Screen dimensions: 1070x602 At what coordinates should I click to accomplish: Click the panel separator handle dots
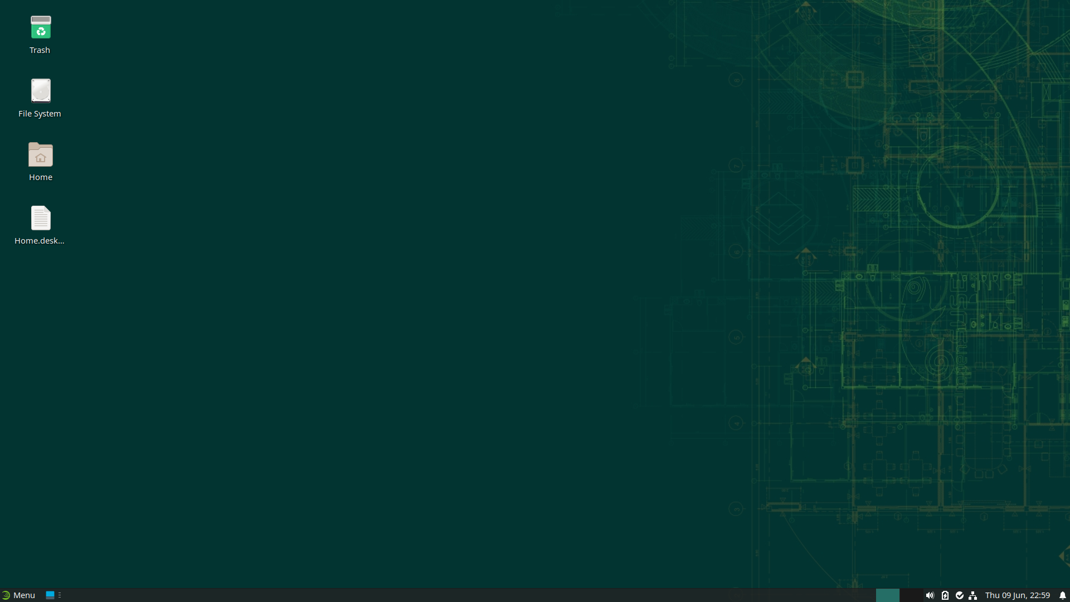tap(60, 595)
